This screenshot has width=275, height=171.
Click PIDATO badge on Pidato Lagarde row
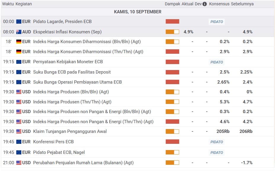217,22
